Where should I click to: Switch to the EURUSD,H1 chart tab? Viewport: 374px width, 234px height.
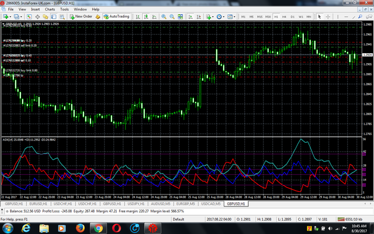tap(39, 204)
